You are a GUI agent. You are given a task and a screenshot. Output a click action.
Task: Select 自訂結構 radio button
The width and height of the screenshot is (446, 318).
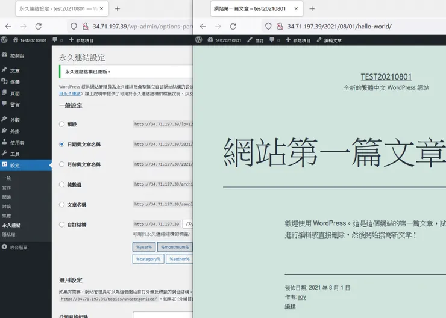[61, 225]
